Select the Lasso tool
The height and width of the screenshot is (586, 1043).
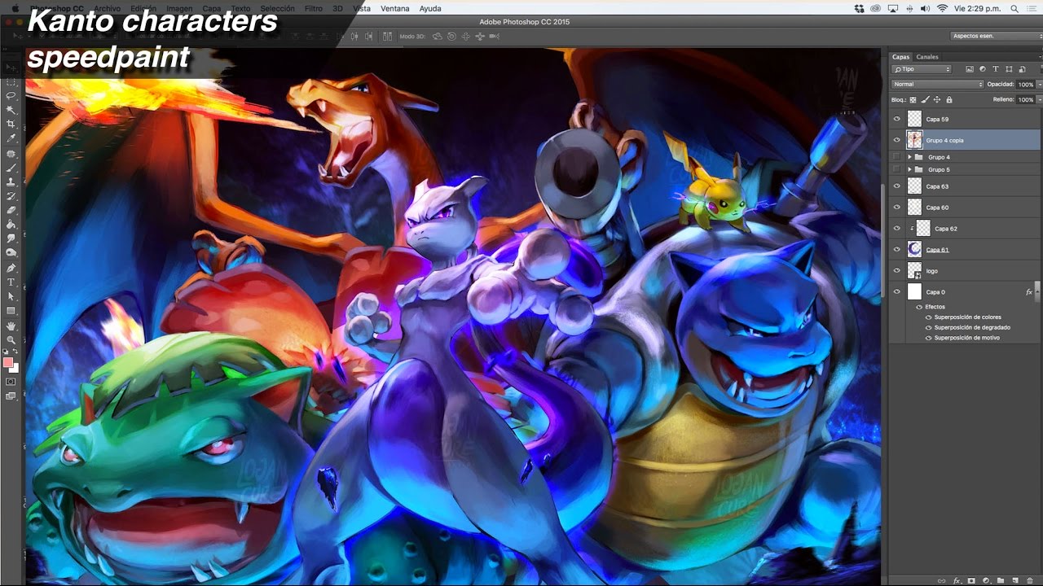pos(11,95)
